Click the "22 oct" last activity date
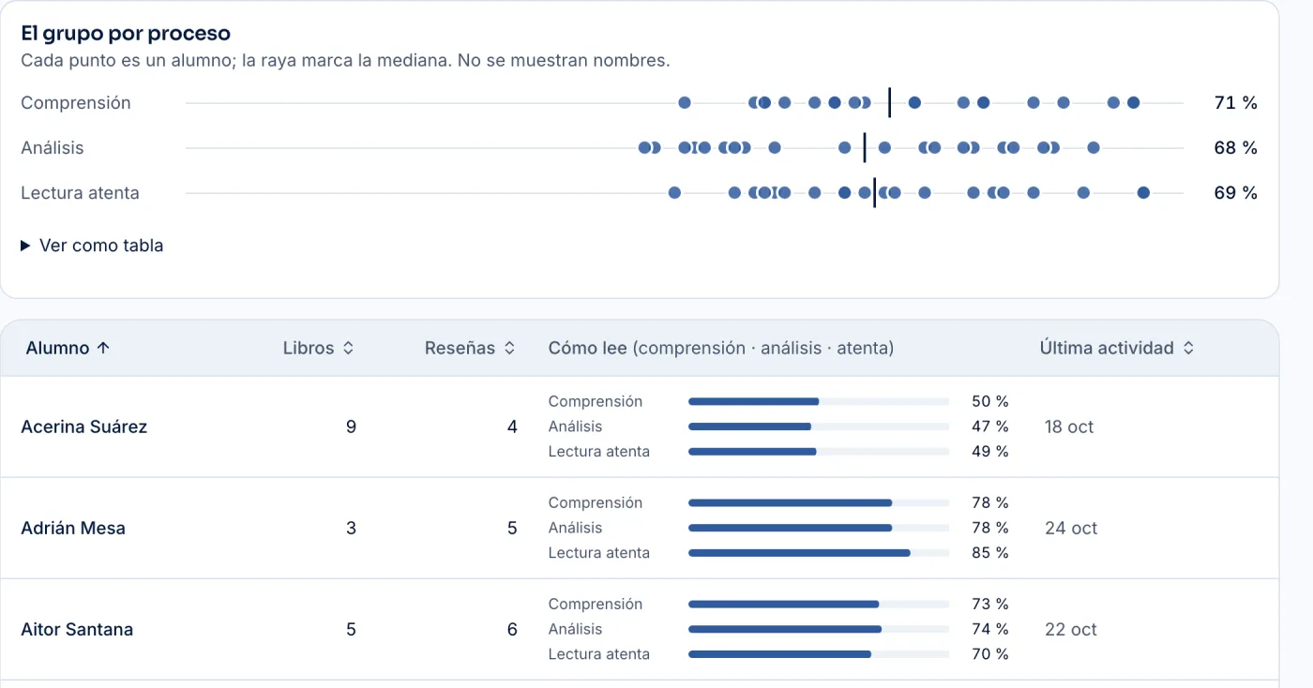The width and height of the screenshot is (1313, 688). (x=1071, y=629)
